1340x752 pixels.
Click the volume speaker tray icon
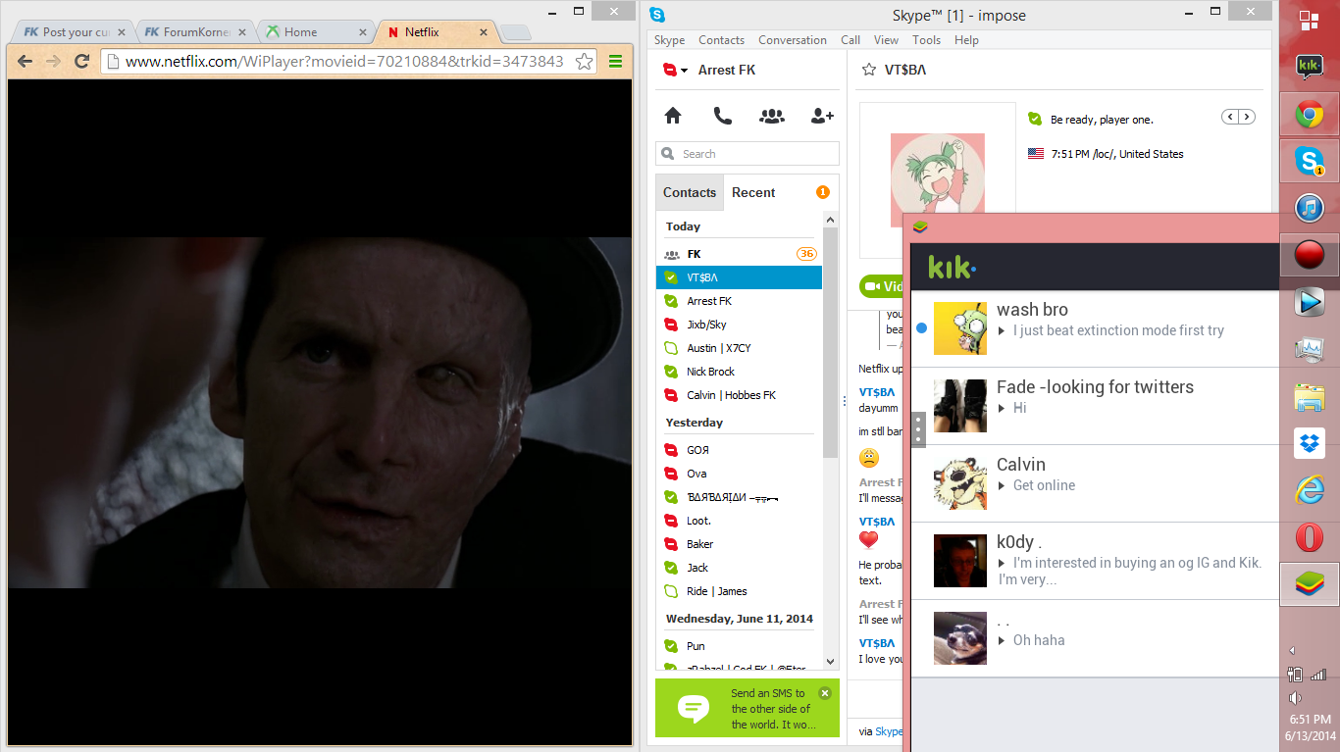1295,698
